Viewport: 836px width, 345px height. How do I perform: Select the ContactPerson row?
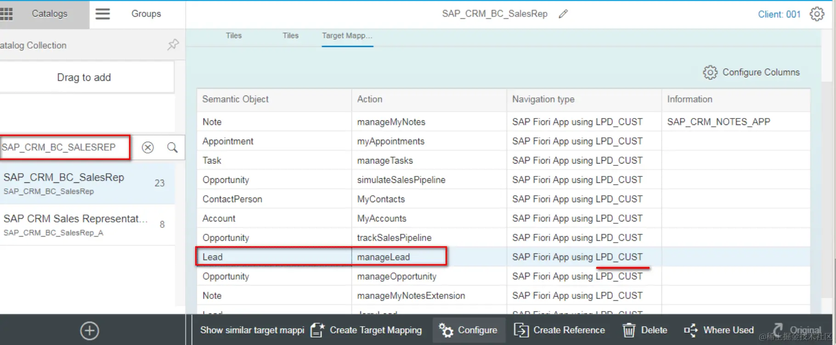[x=503, y=199]
